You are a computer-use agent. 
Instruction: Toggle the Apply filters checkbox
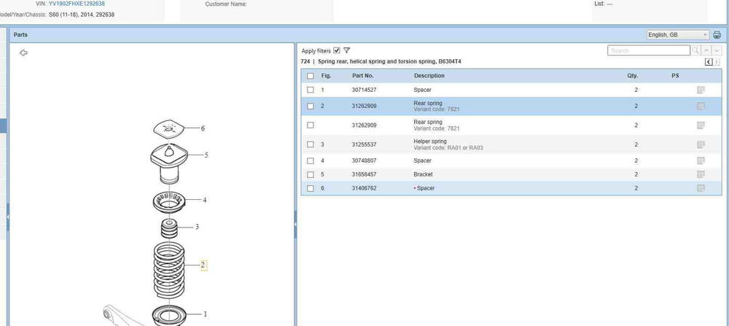(336, 51)
